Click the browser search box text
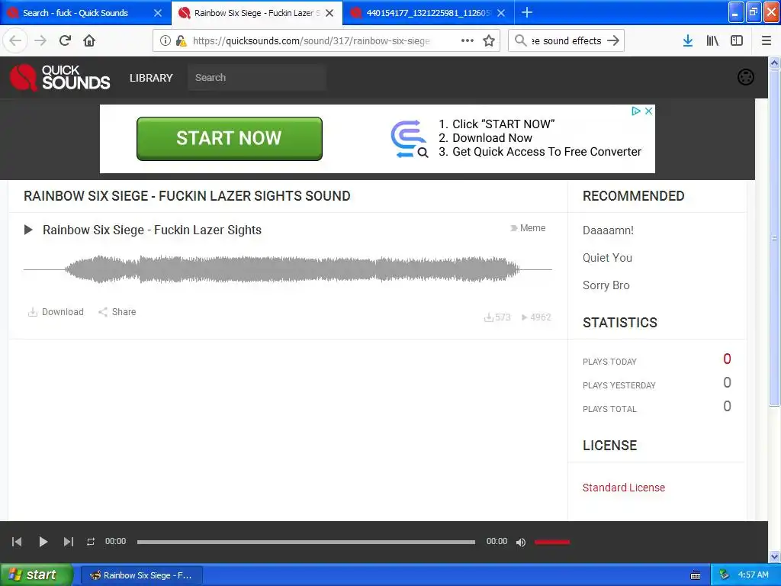This screenshot has height=586, width=781. click(567, 41)
